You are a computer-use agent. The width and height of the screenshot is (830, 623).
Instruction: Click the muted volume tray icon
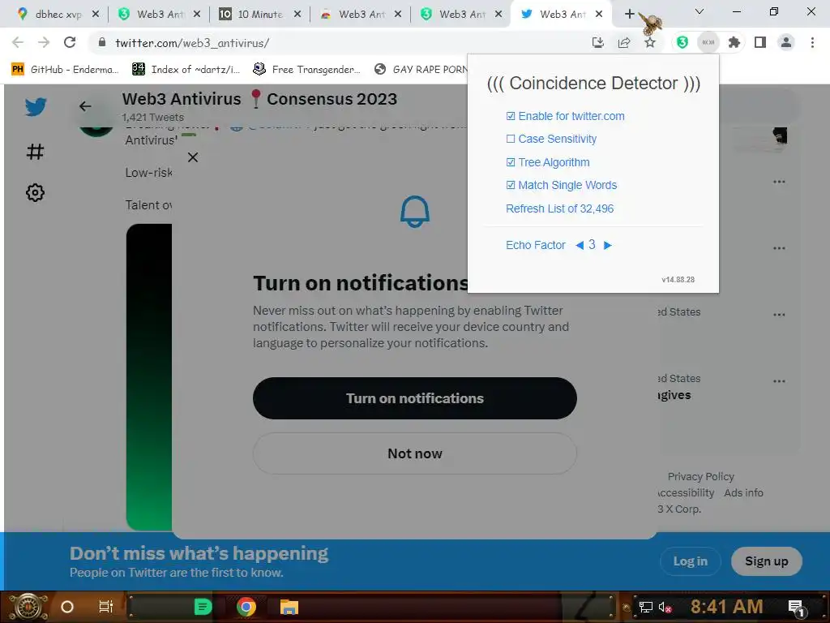pyautogui.click(x=665, y=608)
